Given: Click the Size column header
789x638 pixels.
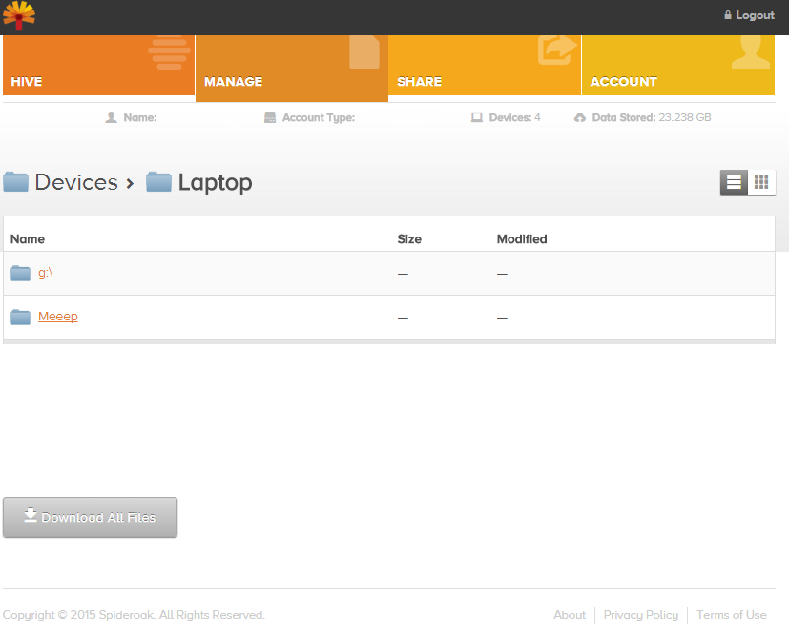Looking at the screenshot, I should coord(409,239).
